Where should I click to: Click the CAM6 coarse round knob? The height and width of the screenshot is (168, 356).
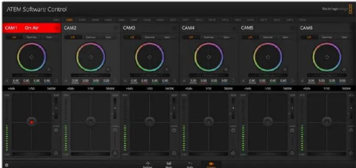[351, 130]
